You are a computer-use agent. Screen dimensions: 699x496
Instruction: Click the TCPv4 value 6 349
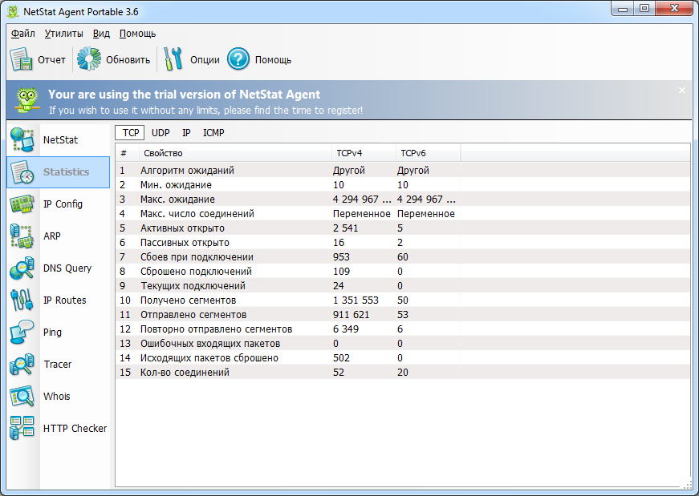point(346,329)
